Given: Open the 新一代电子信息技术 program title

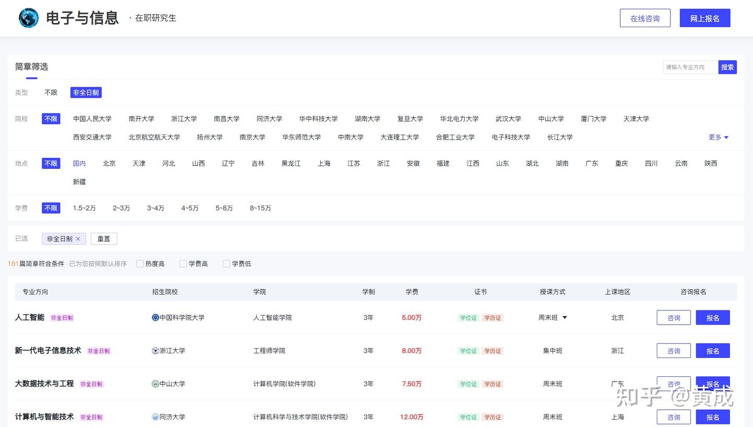Looking at the screenshot, I should pos(48,350).
